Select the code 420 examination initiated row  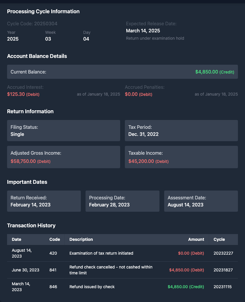click(122, 253)
